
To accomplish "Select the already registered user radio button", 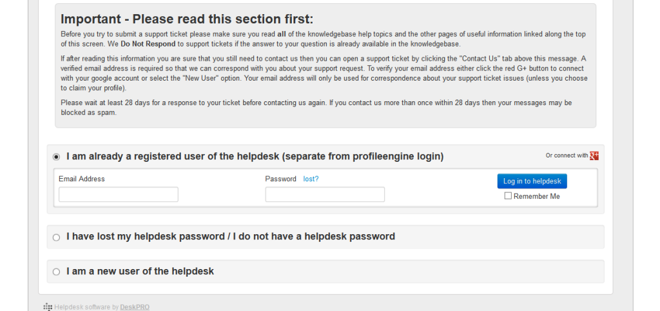I will (x=56, y=157).
